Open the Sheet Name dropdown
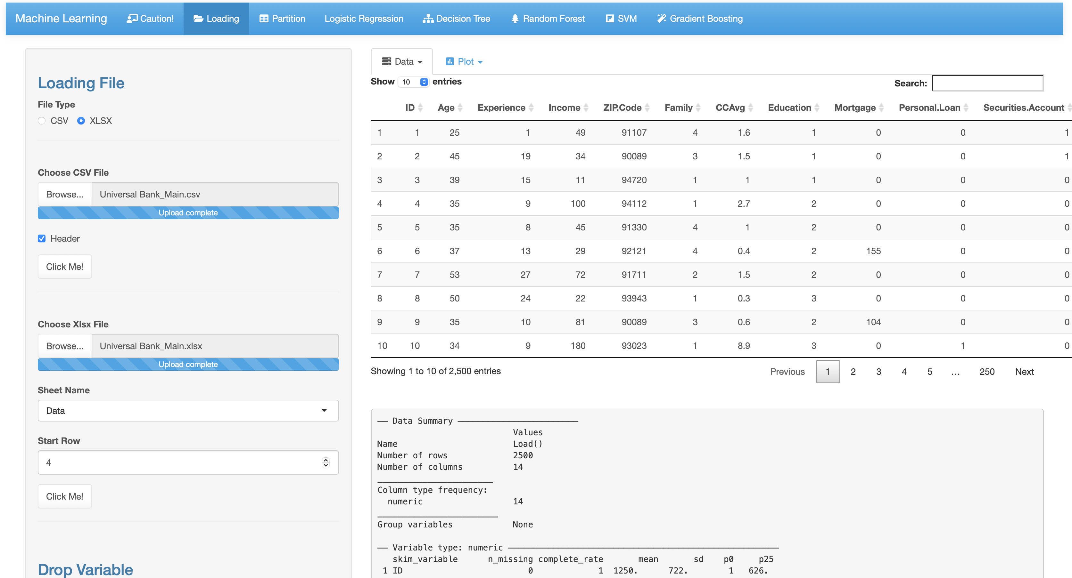The image size is (1072, 578). pos(188,411)
